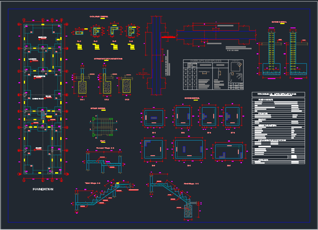Select the C-2 column label
The height and width of the screenshot is (230, 318).
pos(95,41)
